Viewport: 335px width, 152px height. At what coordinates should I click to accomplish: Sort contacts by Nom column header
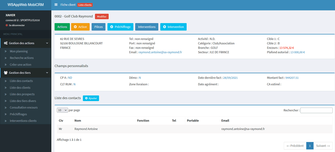click(104, 121)
